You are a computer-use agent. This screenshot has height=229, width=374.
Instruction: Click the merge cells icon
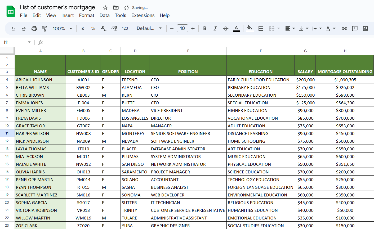(x=272, y=29)
